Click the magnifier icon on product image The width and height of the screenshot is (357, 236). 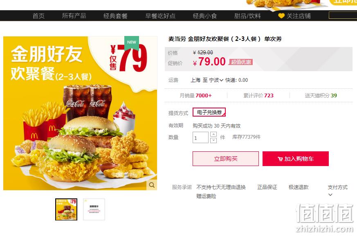coord(152,185)
